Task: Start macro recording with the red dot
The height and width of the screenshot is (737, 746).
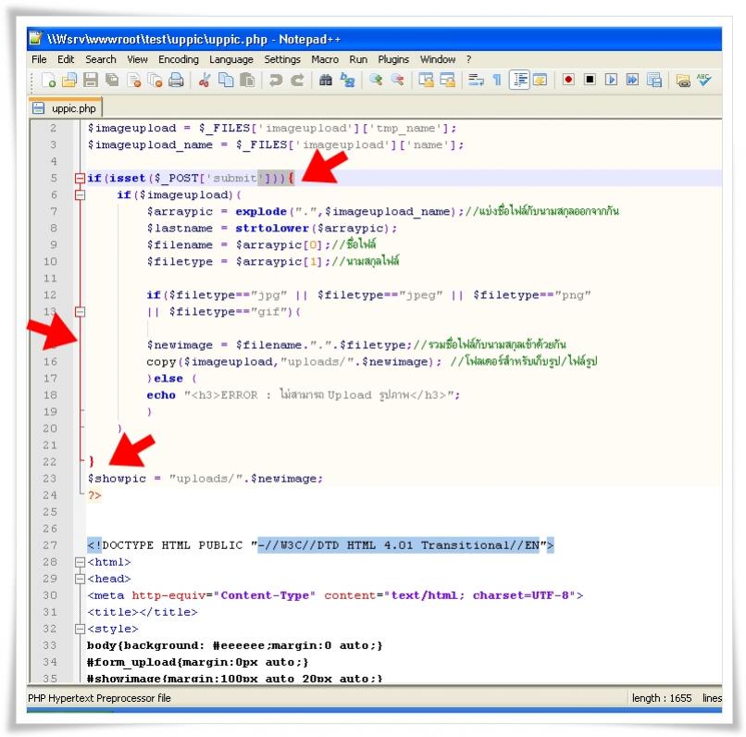Action: pos(568,80)
